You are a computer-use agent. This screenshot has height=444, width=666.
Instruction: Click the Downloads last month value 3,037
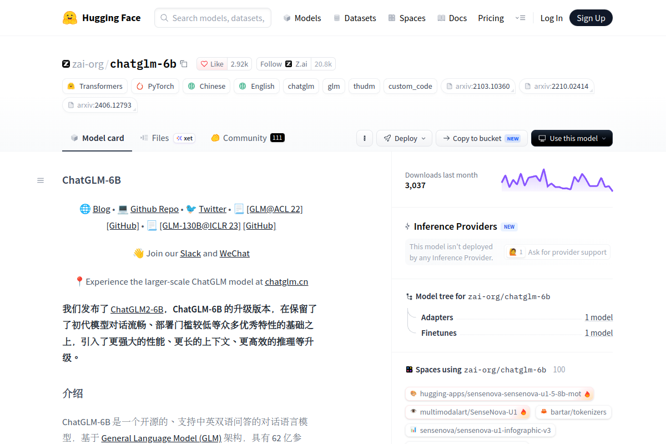415,185
